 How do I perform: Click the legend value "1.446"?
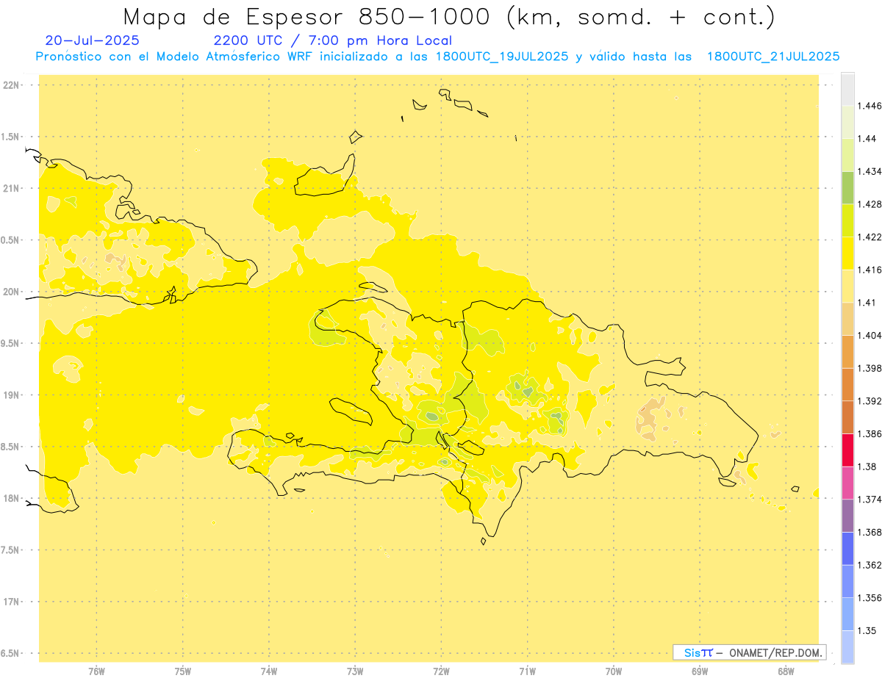tap(870, 106)
